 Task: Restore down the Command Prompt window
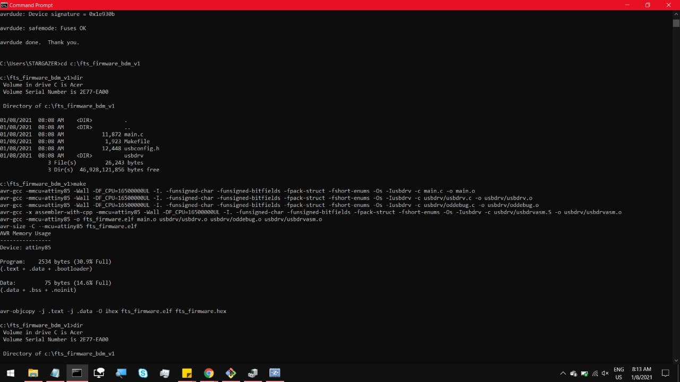coord(647,5)
